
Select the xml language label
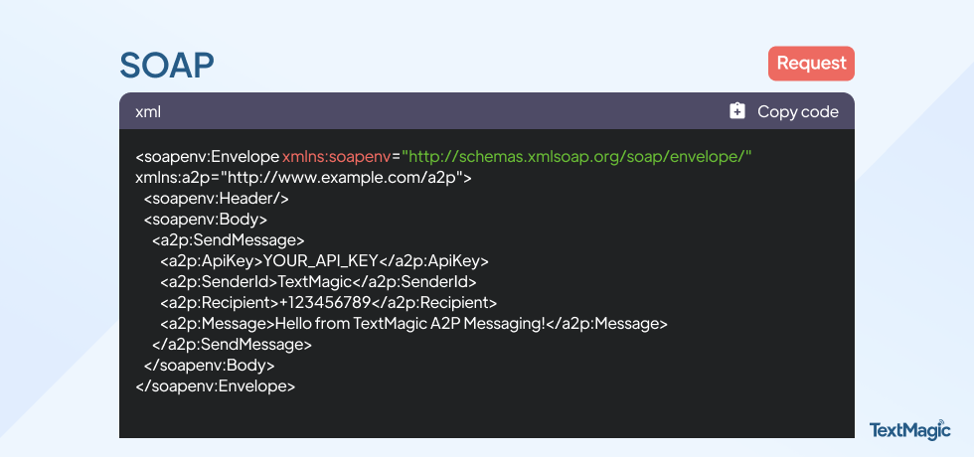pyautogui.click(x=148, y=111)
